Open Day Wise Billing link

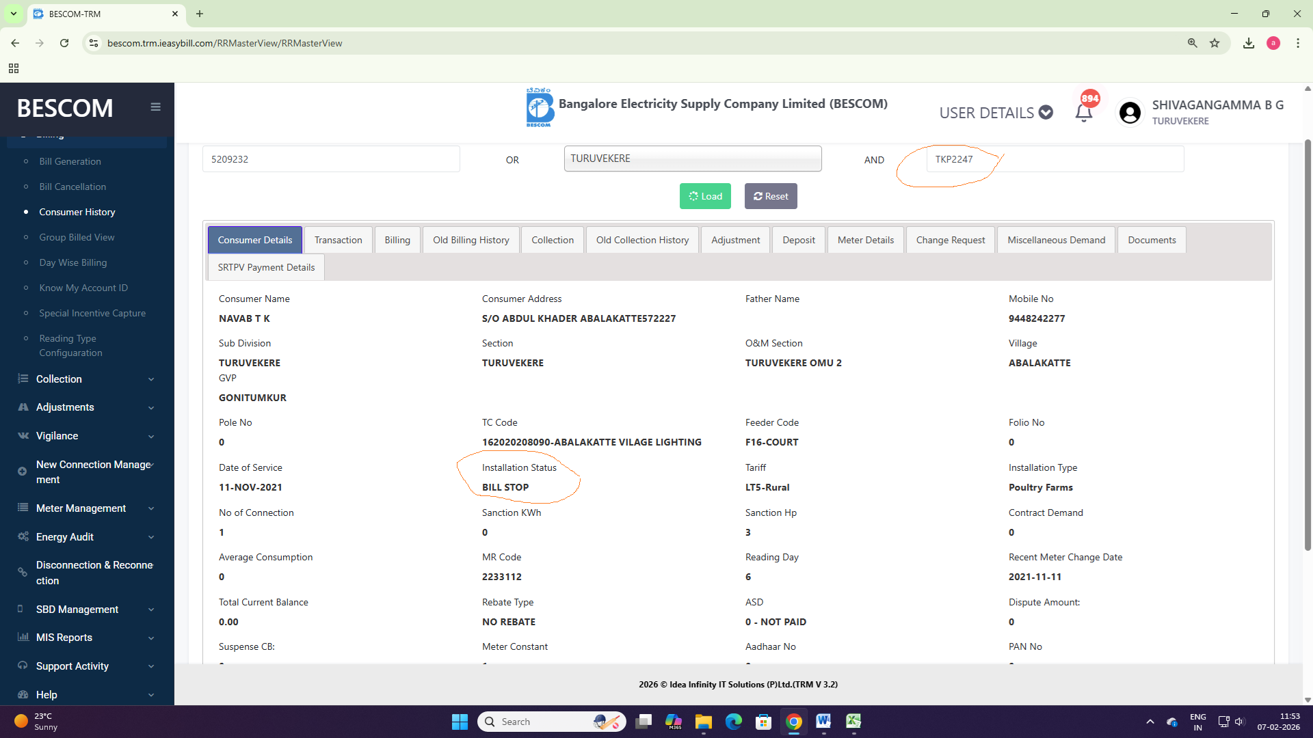[x=73, y=262]
